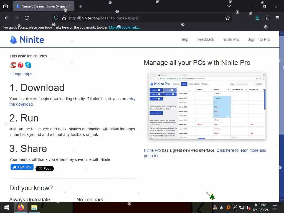Go back to the previous page
284x213 pixels.
pos(7,18)
